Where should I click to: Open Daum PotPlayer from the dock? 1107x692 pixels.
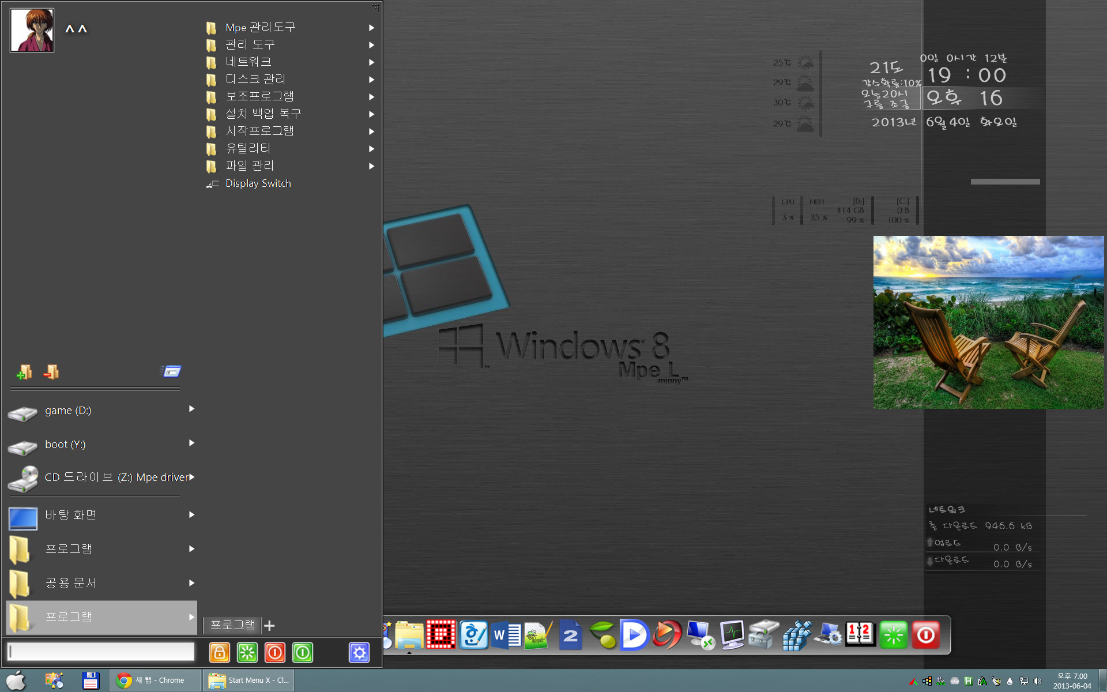click(x=634, y=635)
